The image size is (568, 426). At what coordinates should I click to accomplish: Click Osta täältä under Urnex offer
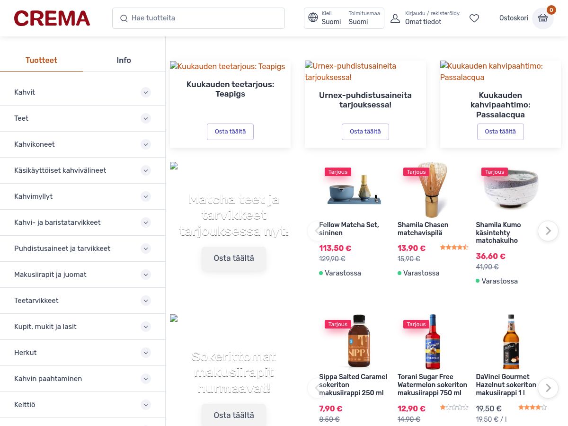pos(365,132)
